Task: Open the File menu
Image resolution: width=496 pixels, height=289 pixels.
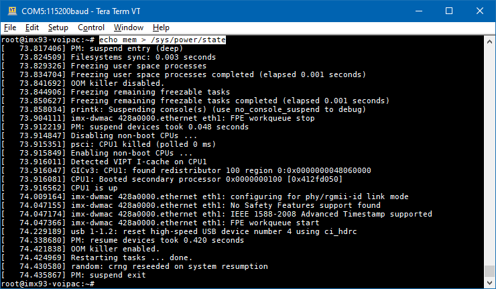Action: [x=10, y=27]
